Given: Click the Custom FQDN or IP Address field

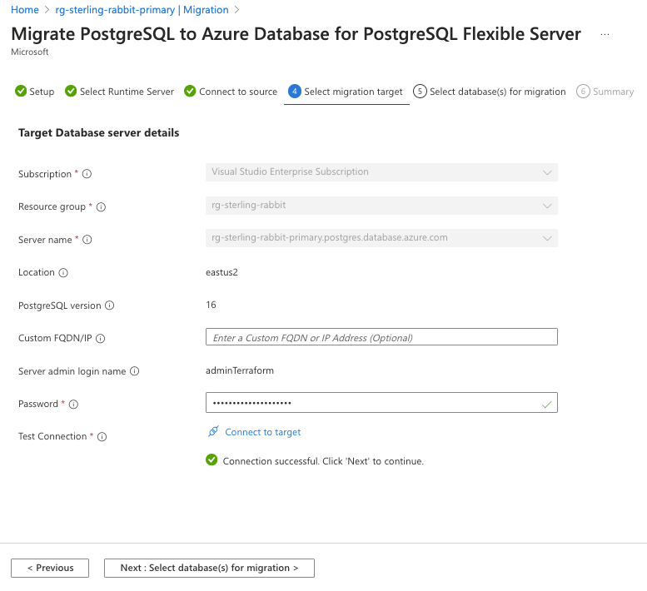Looking at the screenshot, I should [381, 337].
